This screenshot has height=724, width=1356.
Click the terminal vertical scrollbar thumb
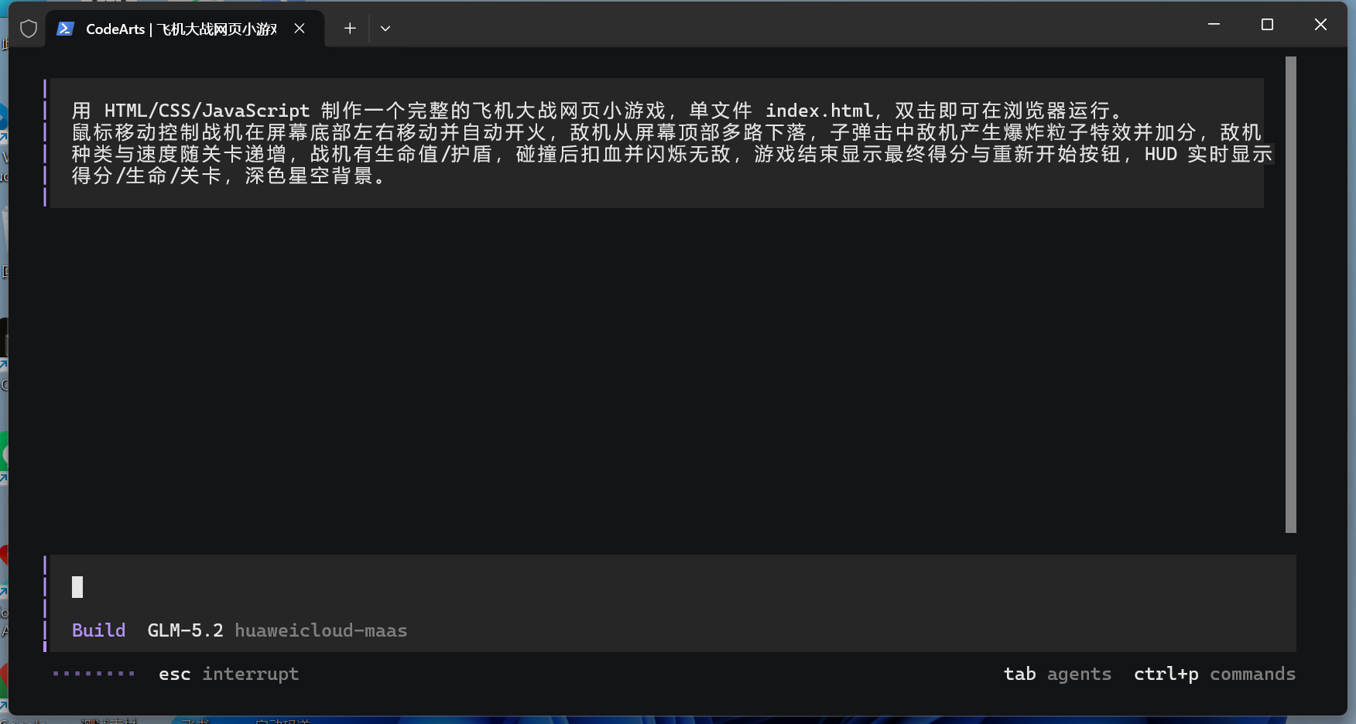pos(1290,295)
